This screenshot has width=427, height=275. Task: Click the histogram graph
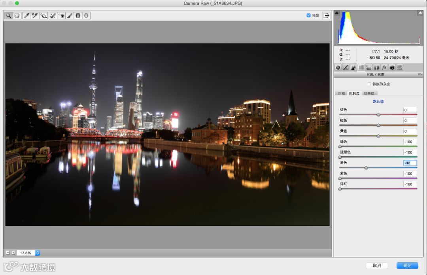coord(378,28)
